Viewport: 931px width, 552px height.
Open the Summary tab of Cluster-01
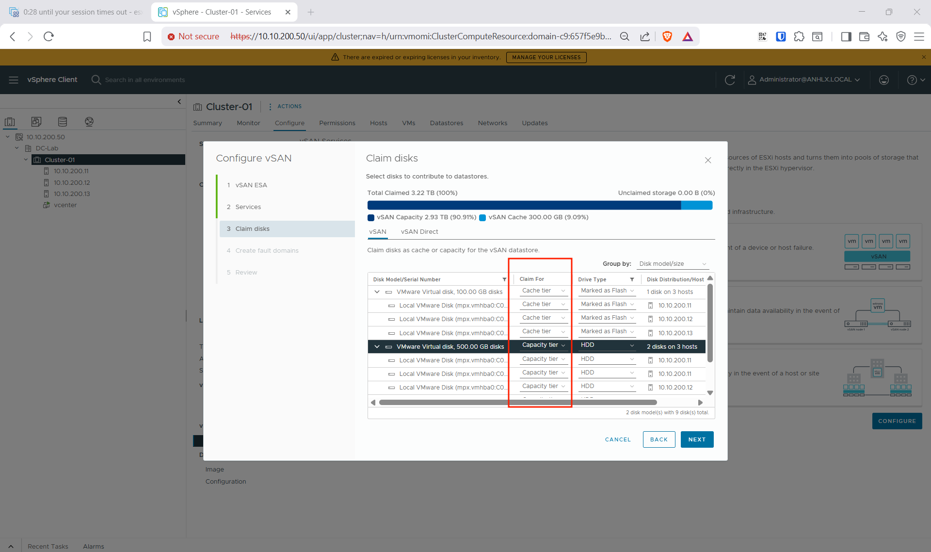[208, 123]
